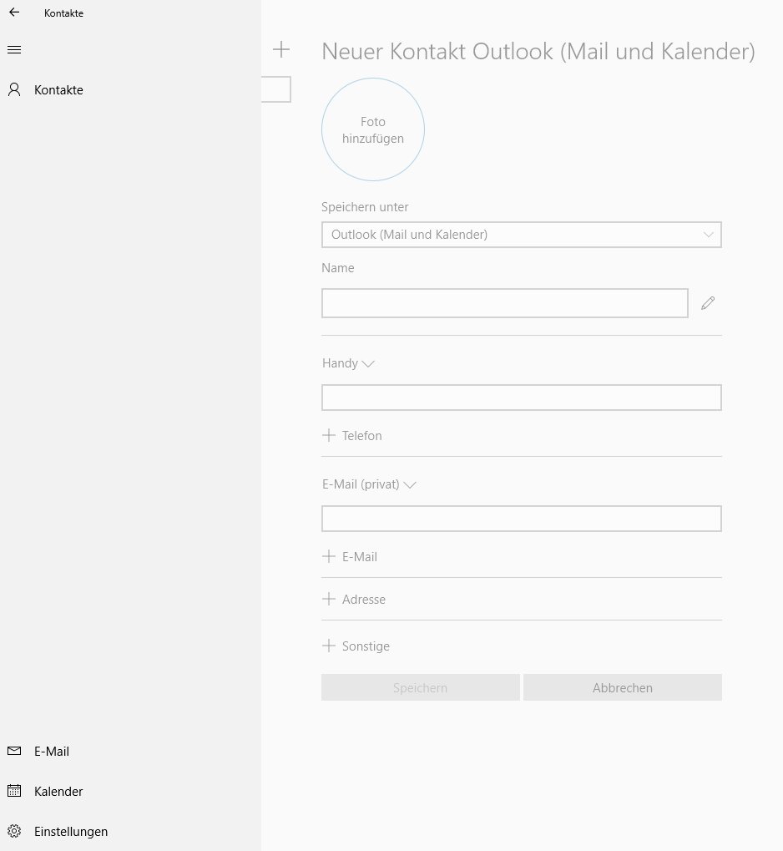783x851 pixels.
Task: Click into the Name text field
Action: pos(505,303)
